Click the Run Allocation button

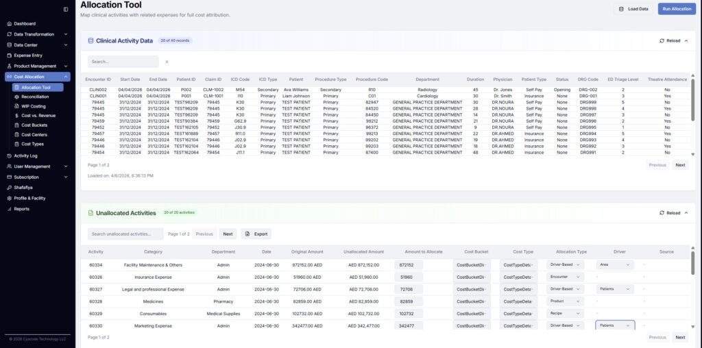(676, 9)
